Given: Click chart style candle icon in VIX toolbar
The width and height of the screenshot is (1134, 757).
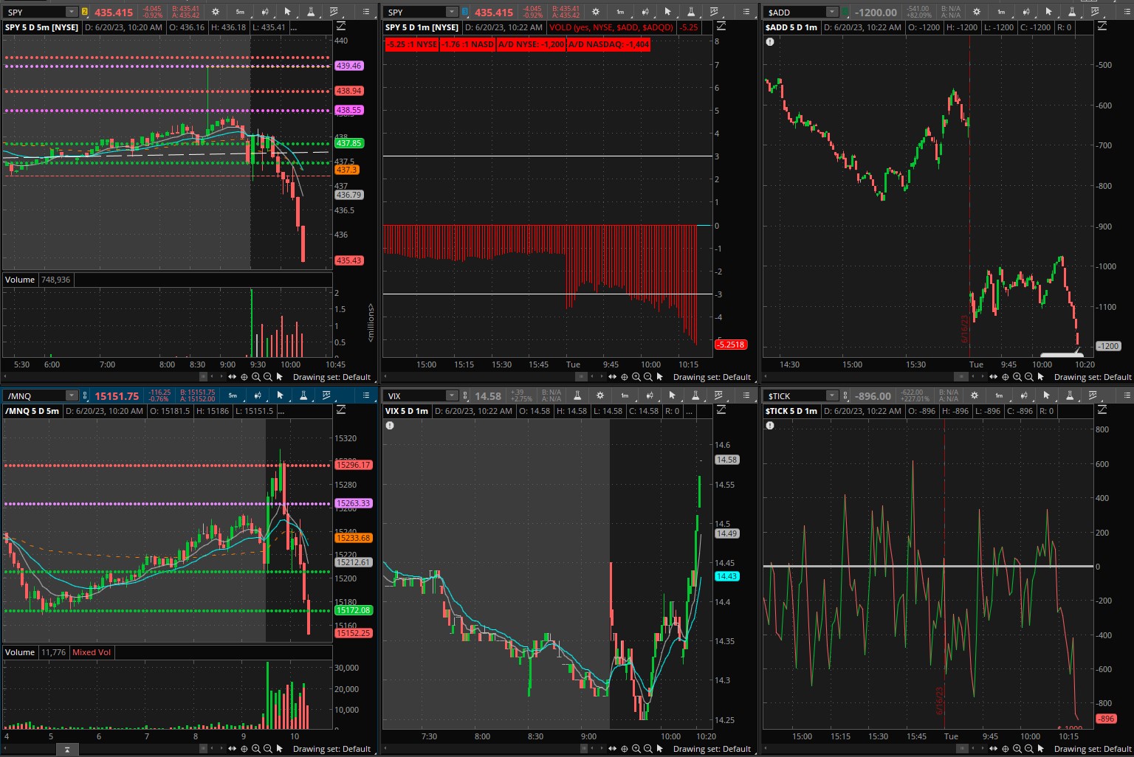Looking at the screenshot, I should [649, 395].
